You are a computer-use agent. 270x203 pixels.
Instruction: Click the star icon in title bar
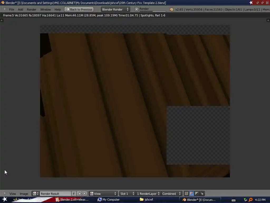(x=251, y=3)
